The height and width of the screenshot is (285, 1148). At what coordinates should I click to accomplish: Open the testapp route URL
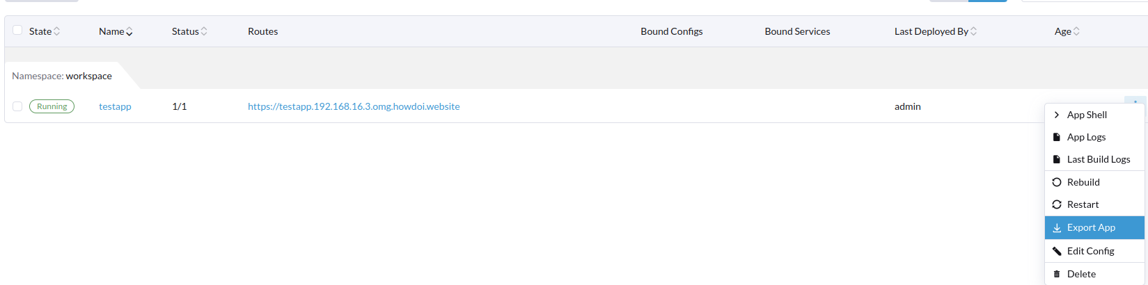pos(354,106)
